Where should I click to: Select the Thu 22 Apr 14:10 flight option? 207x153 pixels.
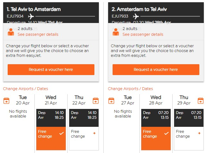84,130
